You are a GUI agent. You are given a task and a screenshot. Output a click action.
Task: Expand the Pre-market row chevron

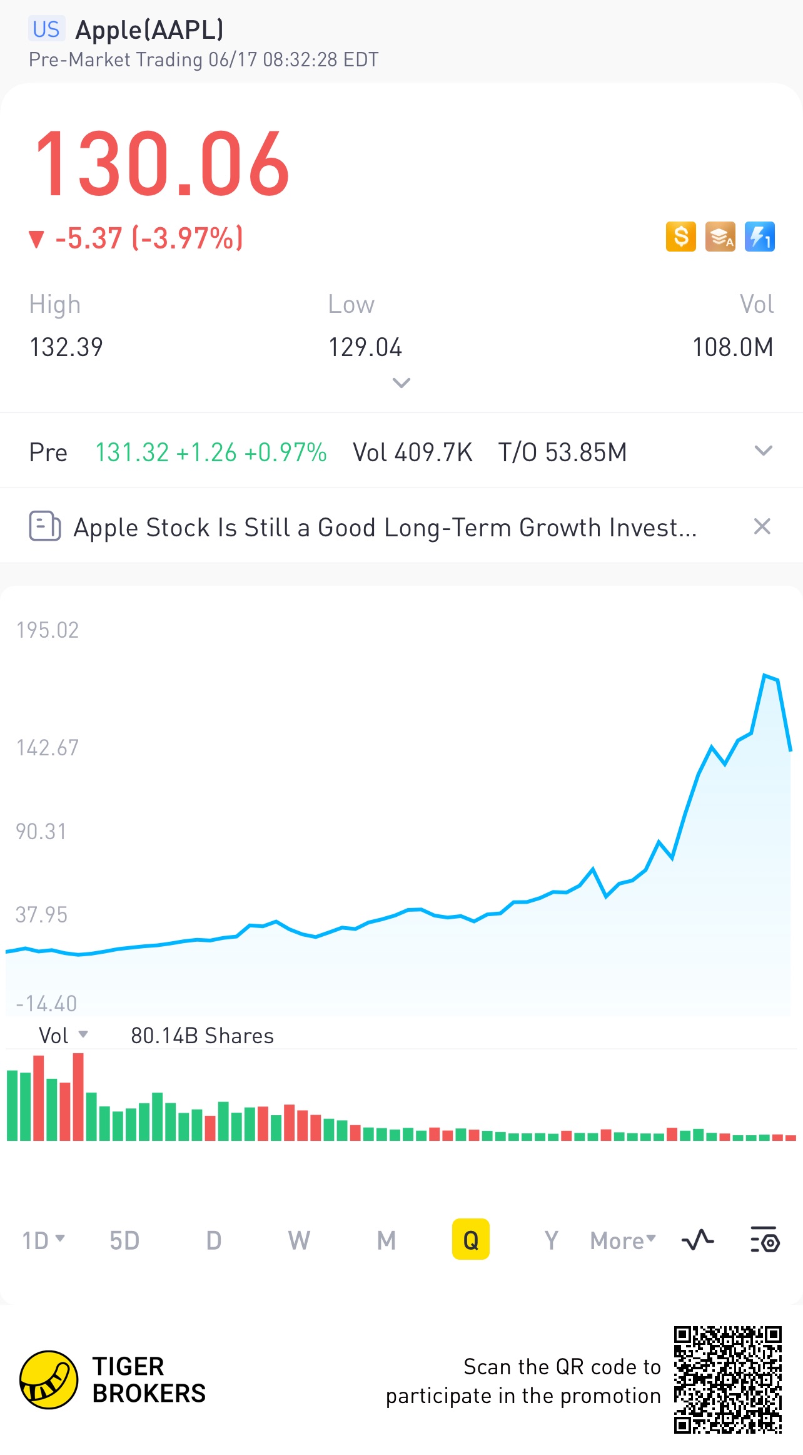coord(763,451)
